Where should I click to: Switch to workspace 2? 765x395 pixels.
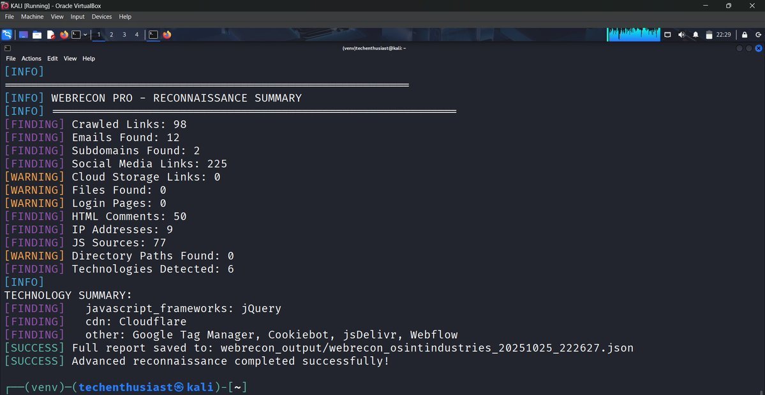pos(111,34)
